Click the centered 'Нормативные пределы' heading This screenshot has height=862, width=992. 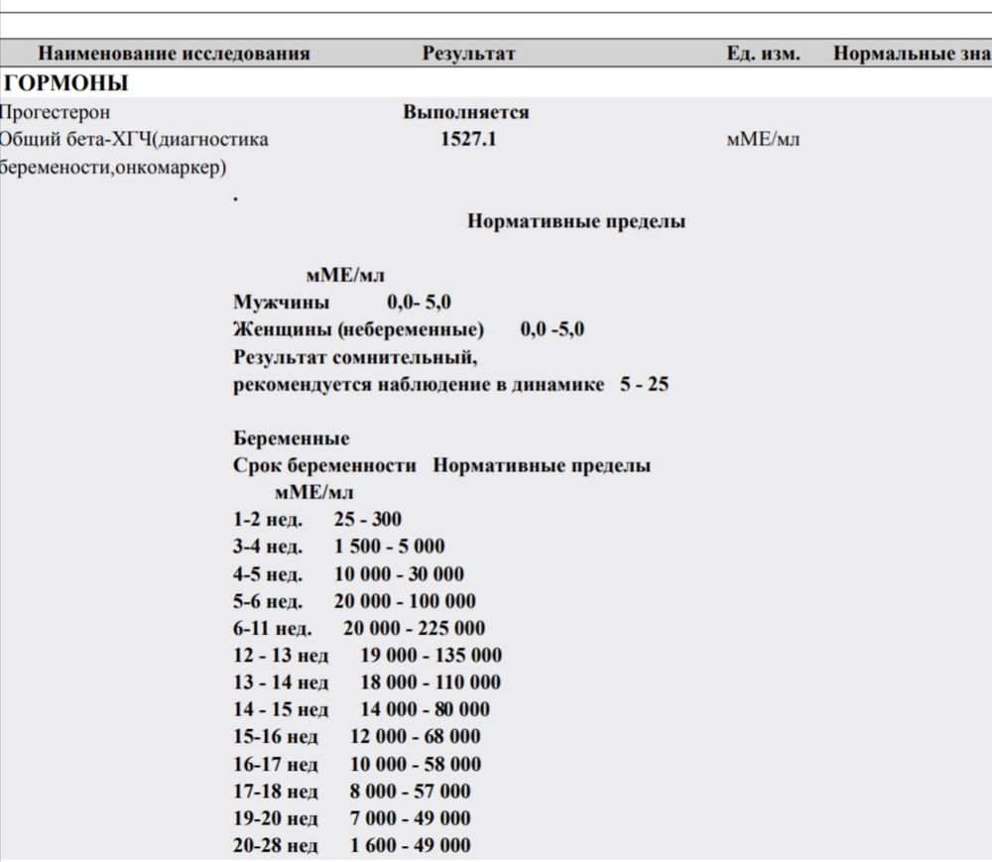point(575,221)
